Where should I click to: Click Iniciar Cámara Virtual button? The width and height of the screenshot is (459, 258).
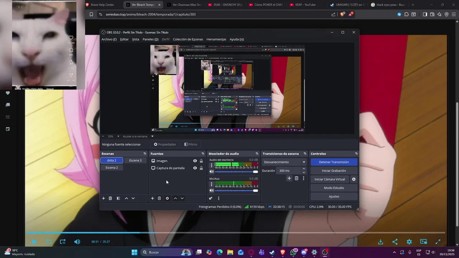coord(330,179)
